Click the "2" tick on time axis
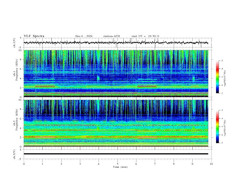The image size is (238, 184). click(x=61, y=164)
